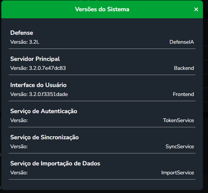The image size is (208, 193).
Task: Select Serviço de Importação de Dados heading
Action: 55,164
